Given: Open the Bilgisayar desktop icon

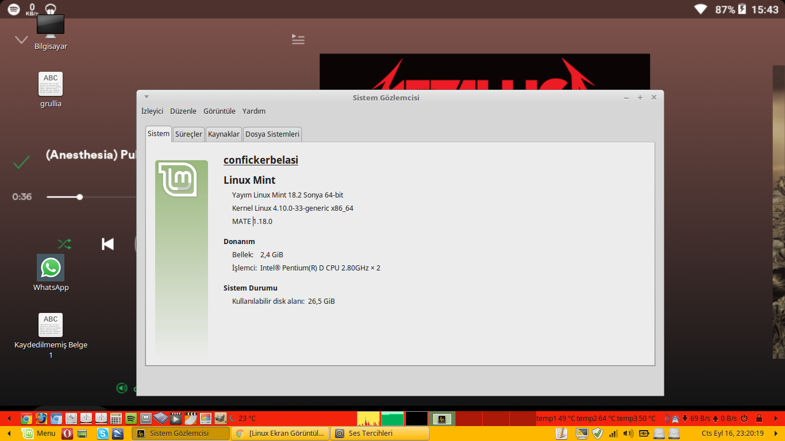Looking at the screenshot, I should click(x=51, y=33).
